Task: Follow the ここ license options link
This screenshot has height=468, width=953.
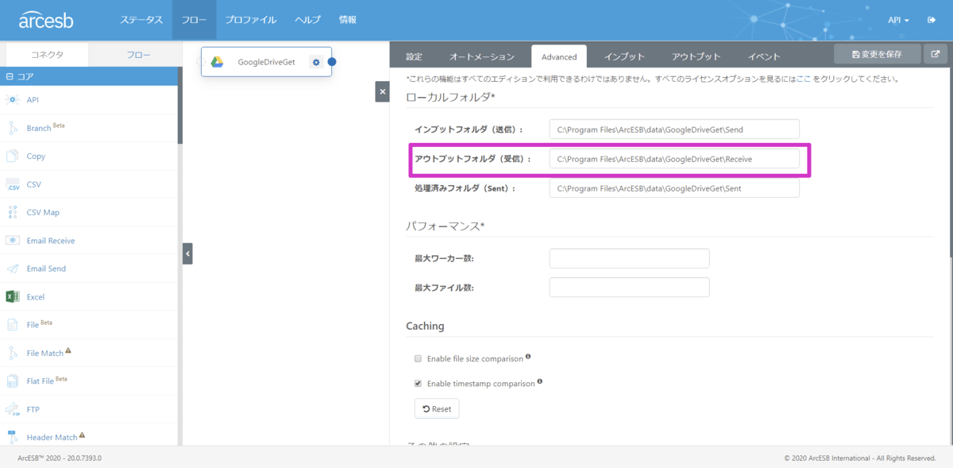Action: coord(804,79)
